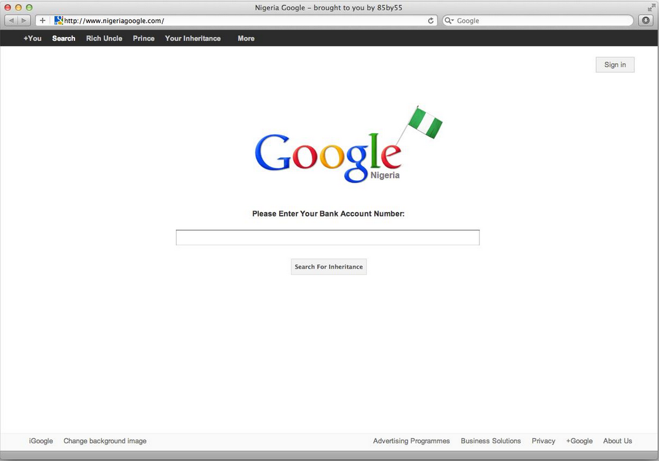This screenshot has width=659, height=461.
Task: Select the Rich Uncle menu item
Action: (x=104, y=38)
